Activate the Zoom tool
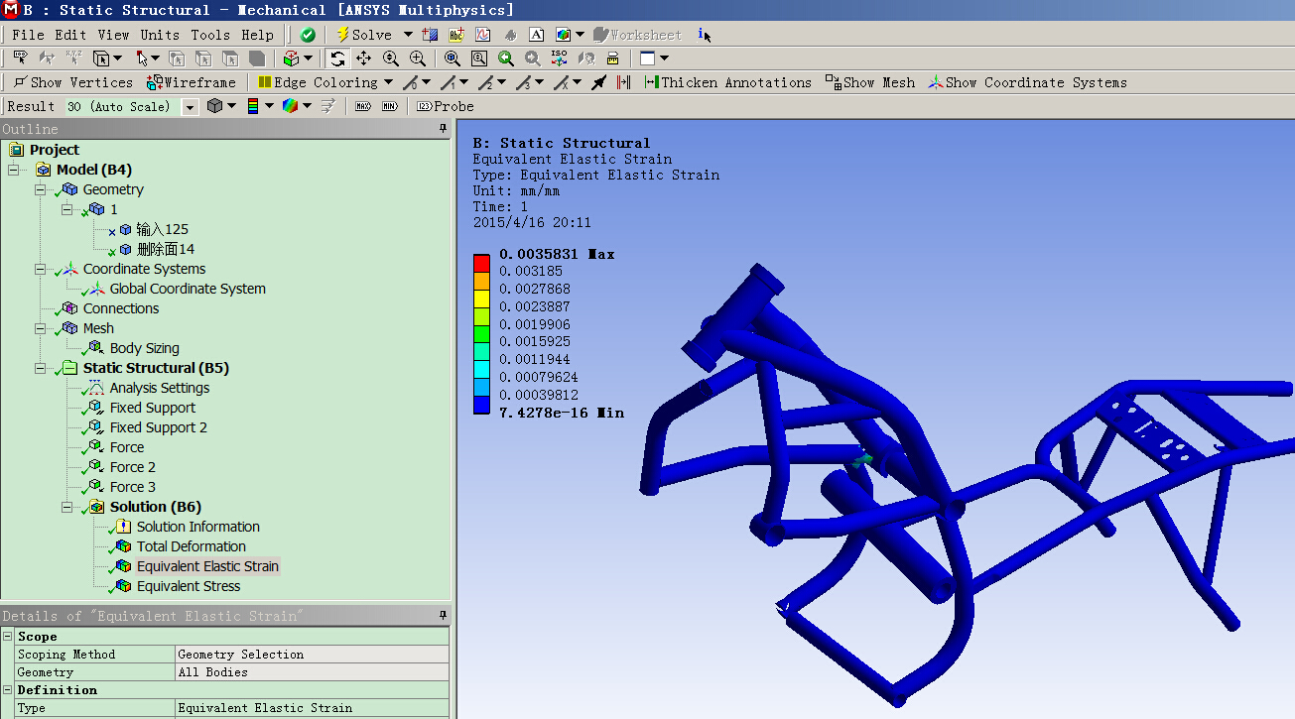Viewport: 1295px width, 719px height. coord(391,59)
